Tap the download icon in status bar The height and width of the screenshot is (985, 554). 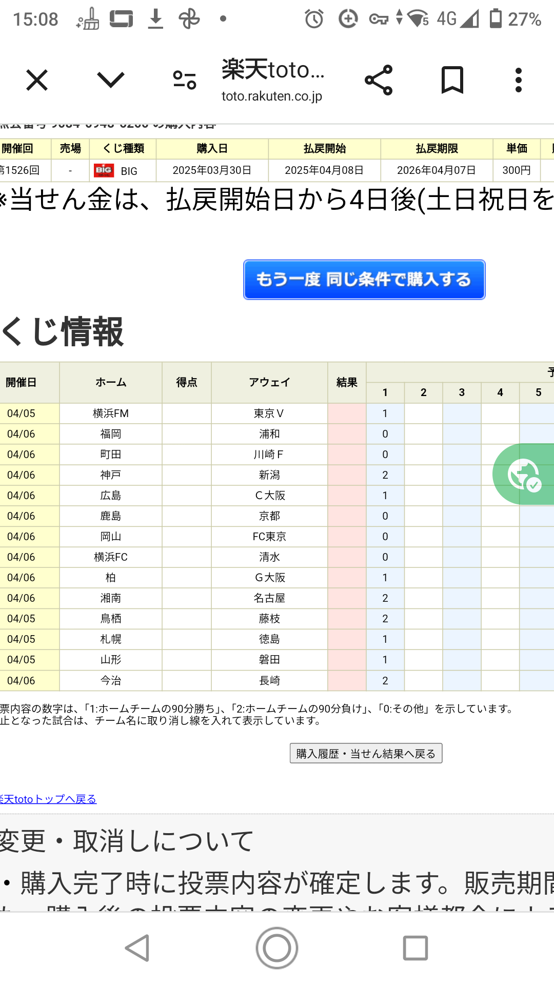[155, 19]
